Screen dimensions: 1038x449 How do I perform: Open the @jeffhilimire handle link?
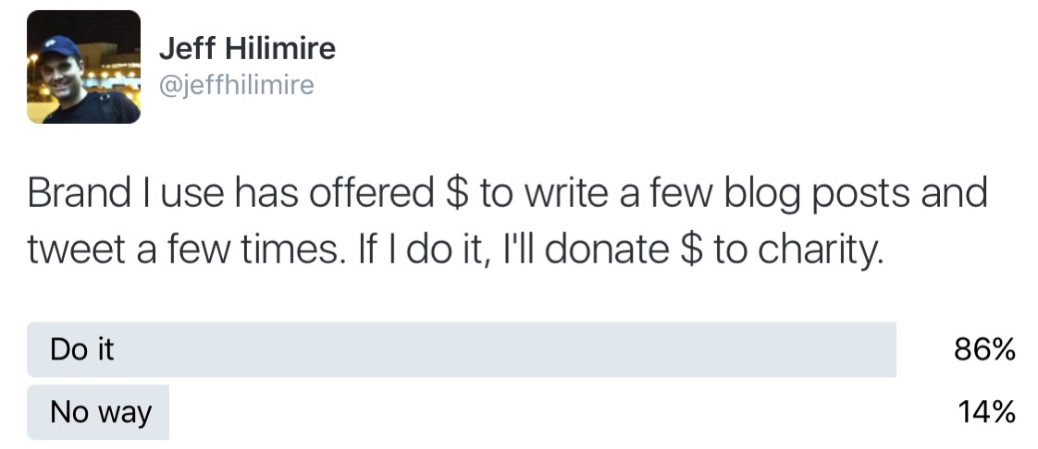tap(236, 85)
